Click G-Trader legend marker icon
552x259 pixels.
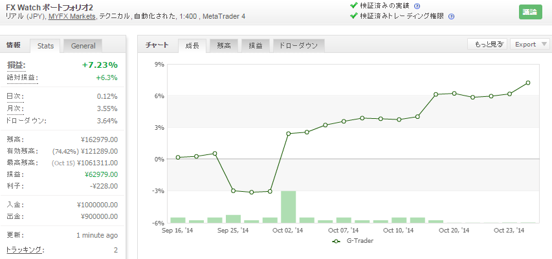[336, 241]
